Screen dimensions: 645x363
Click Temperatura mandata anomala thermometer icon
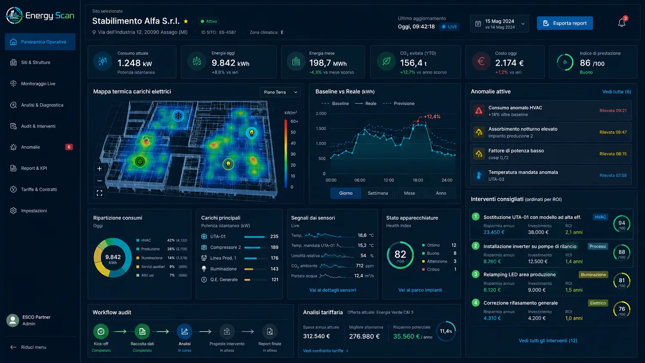click(x=479, y=175)
